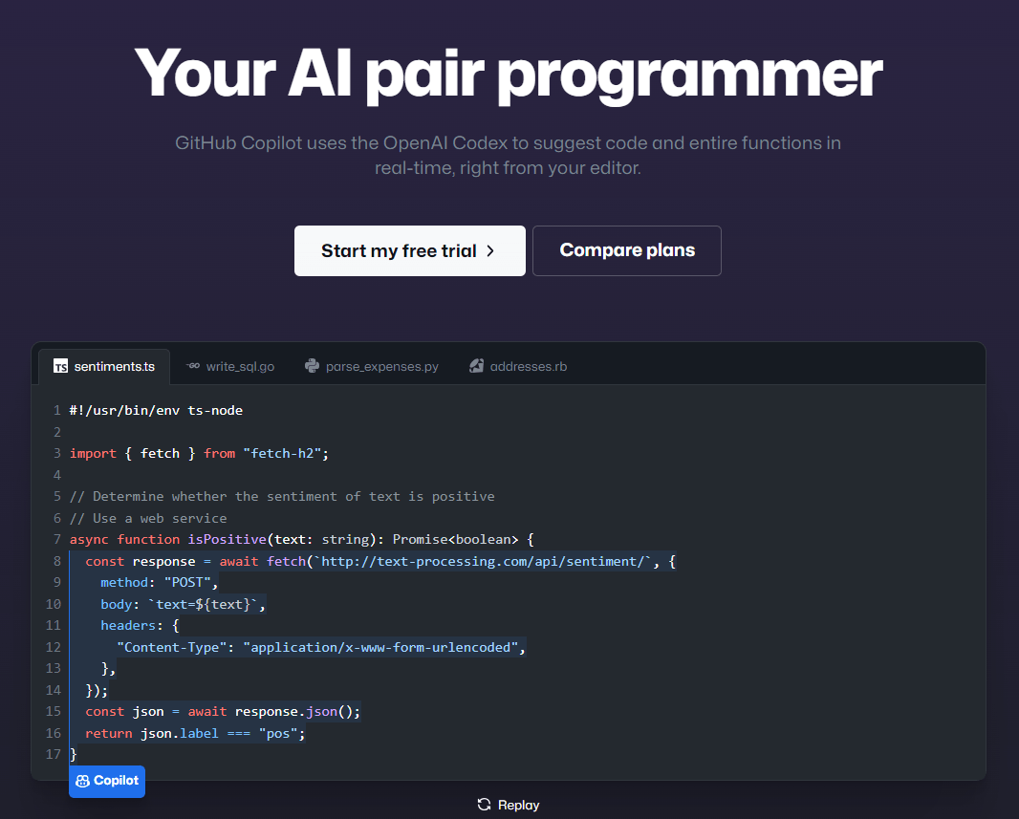Click the blue Copilot badge

[107, 781]
